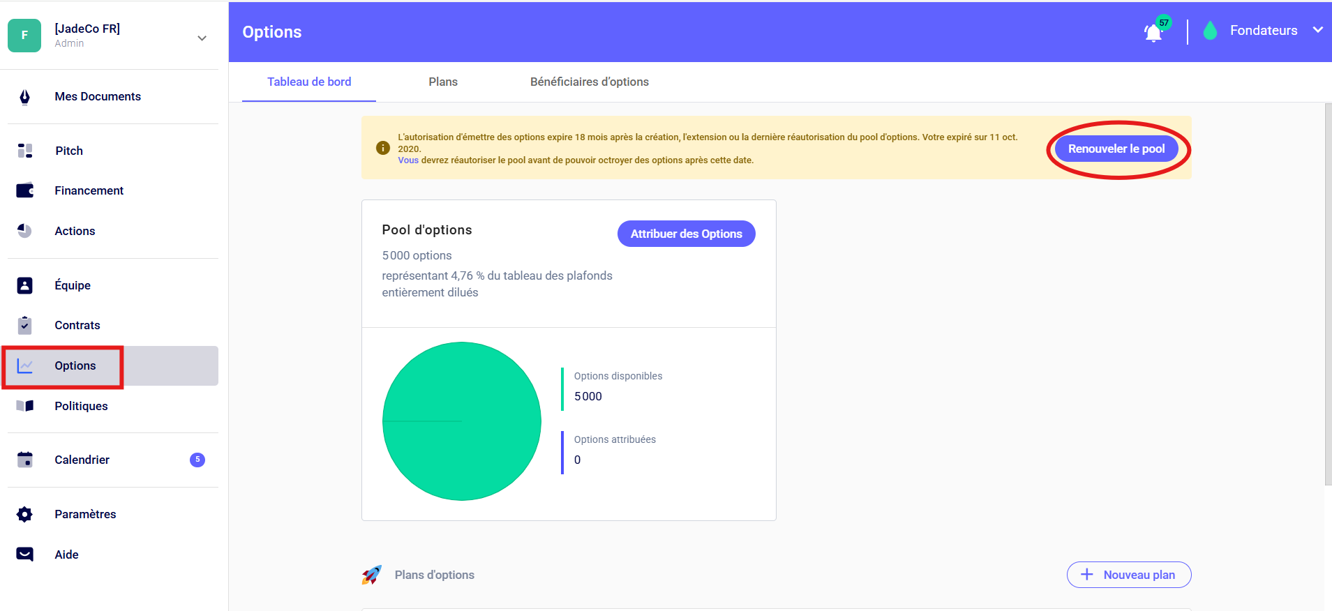Screen dimensions: 1332x611
Task: Click the Pitch sidebar icon
Action: pyautogui.click(x=25, y=151)
